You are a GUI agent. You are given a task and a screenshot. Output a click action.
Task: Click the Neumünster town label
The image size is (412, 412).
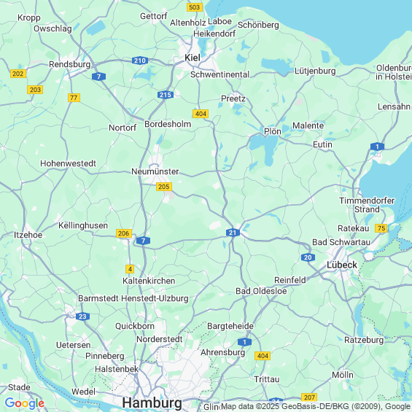coord(155,171)
